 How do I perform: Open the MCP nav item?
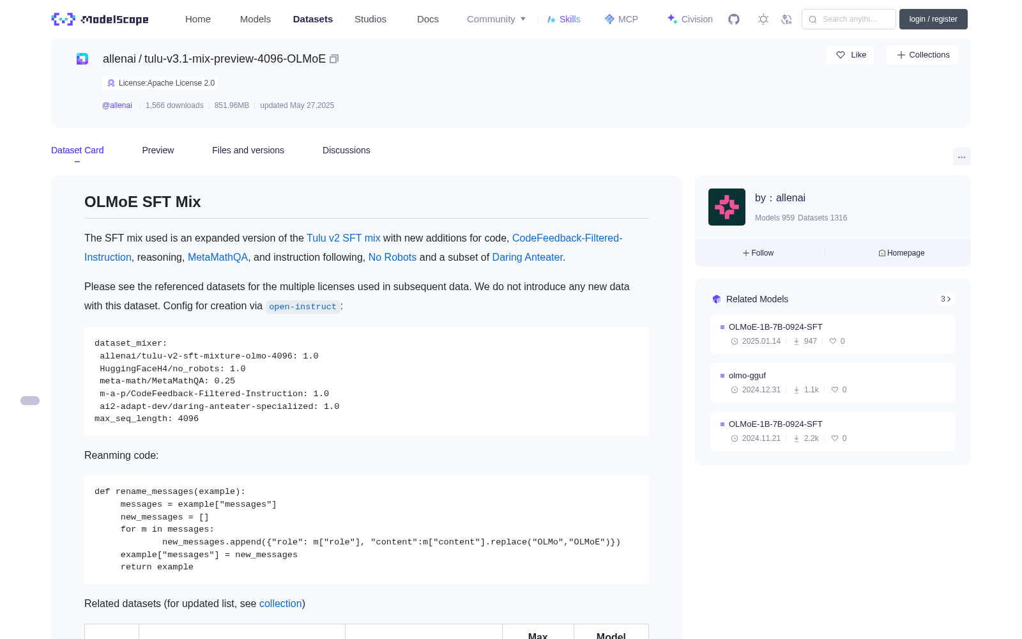pyautogui.click(x=622, y=19)
